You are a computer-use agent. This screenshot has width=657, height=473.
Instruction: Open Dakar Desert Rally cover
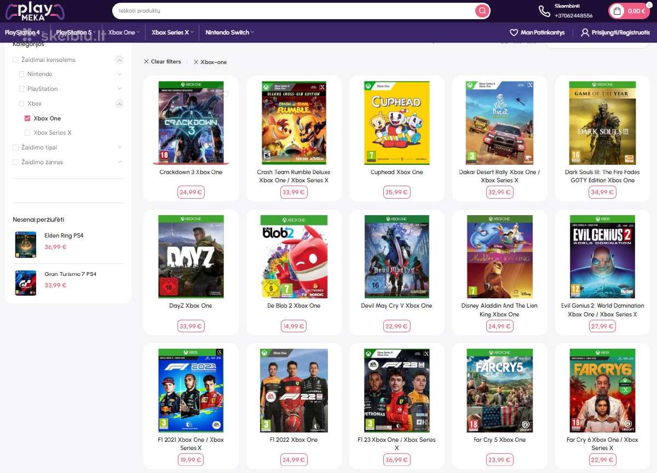point(499,123)
